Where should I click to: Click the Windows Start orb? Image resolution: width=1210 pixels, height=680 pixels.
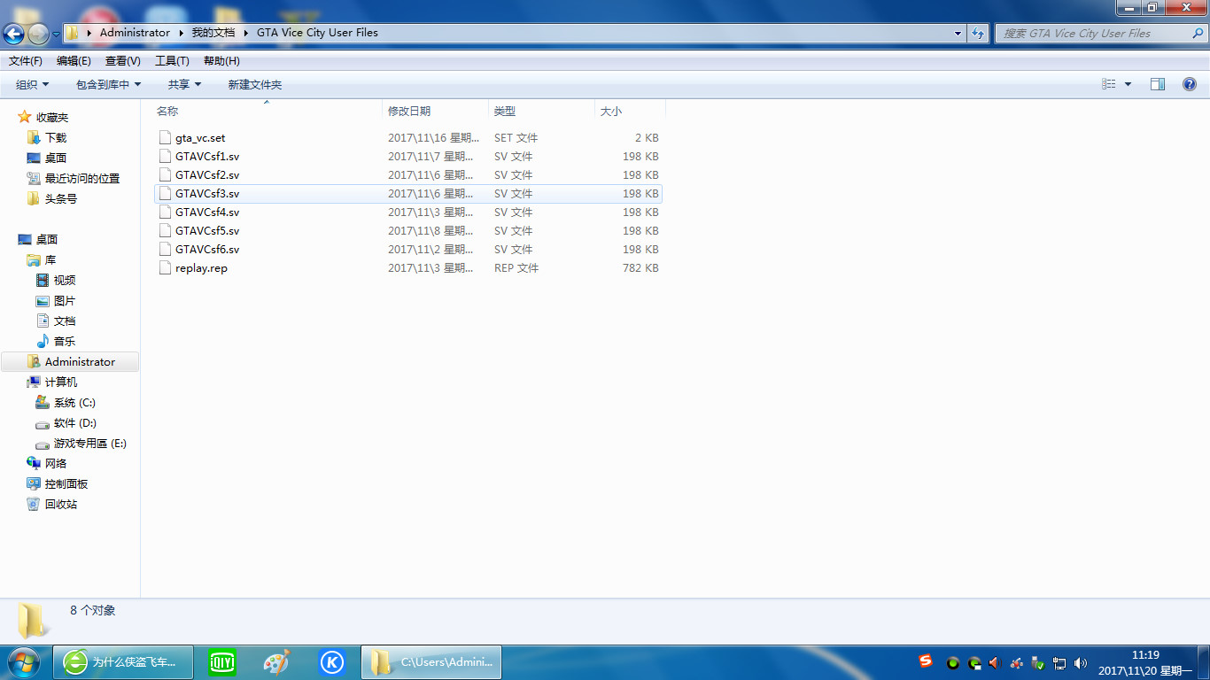[23, 662]
